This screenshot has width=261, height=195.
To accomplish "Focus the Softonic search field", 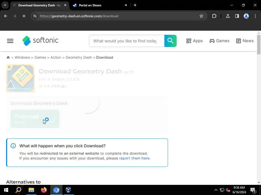I will point(127,41).
